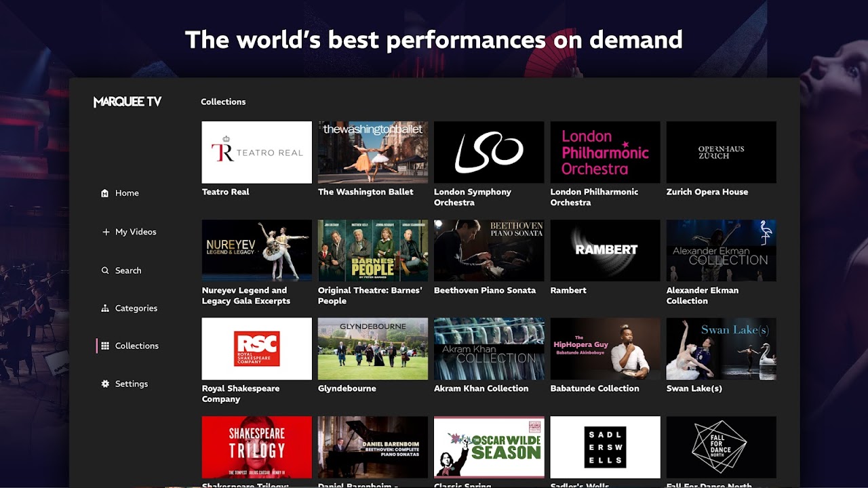Open the Beethoven Piano Sonata thumbnail
This screenshot has width=868, height=488.
tap(489, 251)
